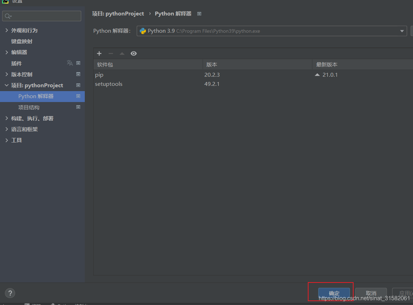Toggle the show early releases eye icon
Image resolution: width=413 pixels, height=305 pixels.
click(x=134, y=53)
